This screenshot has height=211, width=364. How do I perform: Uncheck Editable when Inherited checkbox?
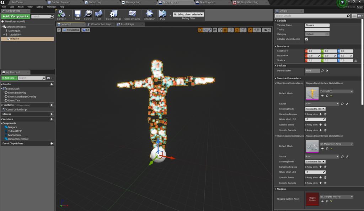pyautogui.click(x=307, y=39)
